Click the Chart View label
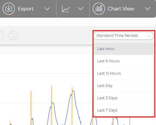156x125 pixels. point(121,9)
